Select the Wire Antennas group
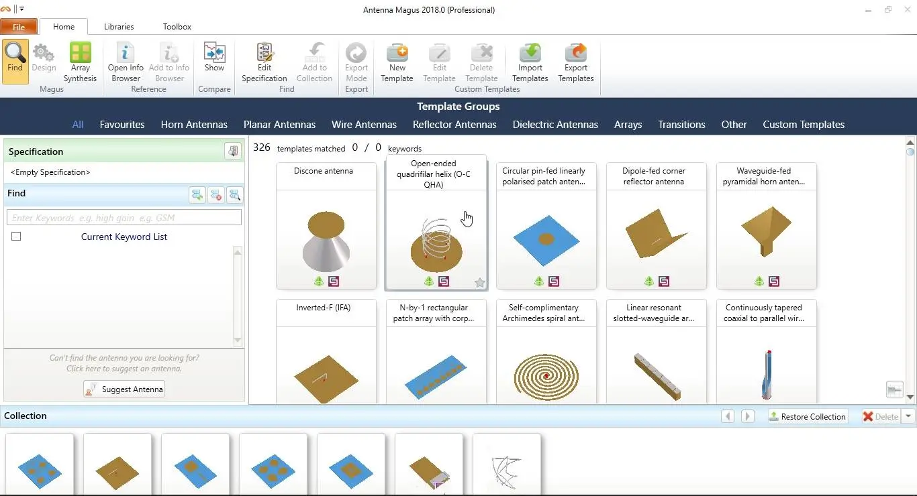 point(364,125)
